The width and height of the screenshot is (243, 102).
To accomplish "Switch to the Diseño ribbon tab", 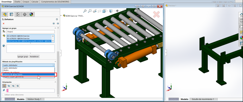I will coord(17,2).
